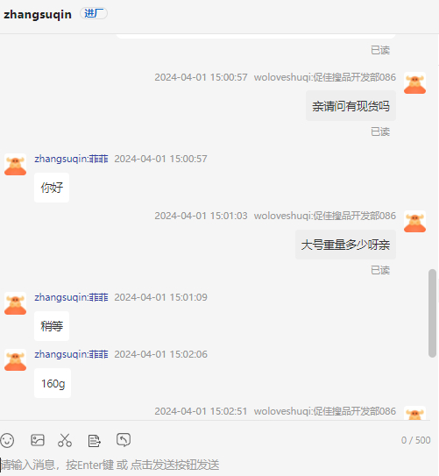
Task: Select the 亲请问有现货吗 message bubble
Action: (350, 106)
